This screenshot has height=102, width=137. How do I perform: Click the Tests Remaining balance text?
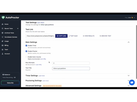(x=9, y=78)
